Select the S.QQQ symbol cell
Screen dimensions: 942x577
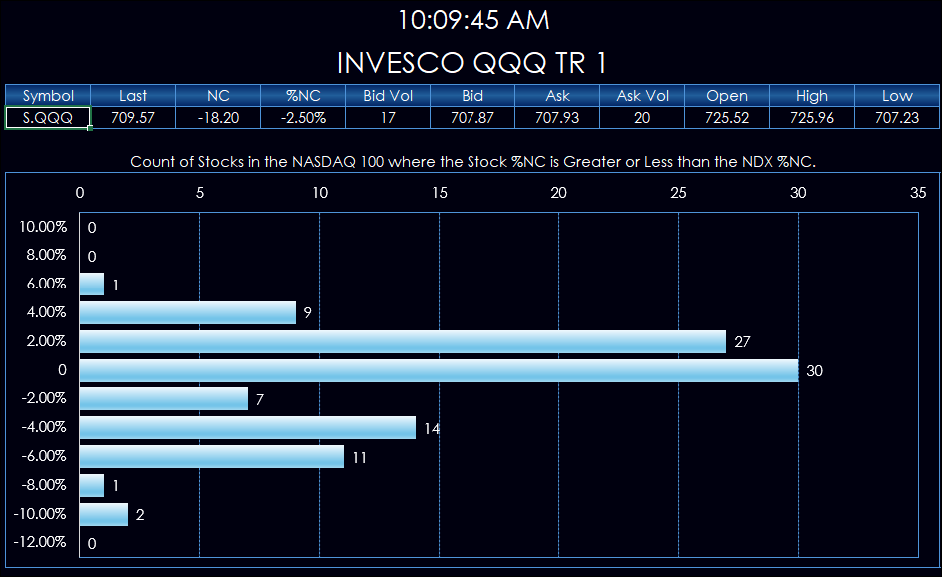tap(48, 117)
